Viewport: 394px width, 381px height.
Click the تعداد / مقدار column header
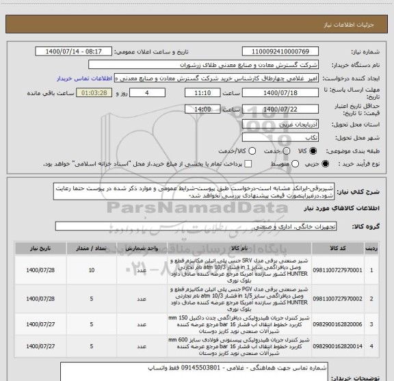pyautogui.click(x=92, y=248)
